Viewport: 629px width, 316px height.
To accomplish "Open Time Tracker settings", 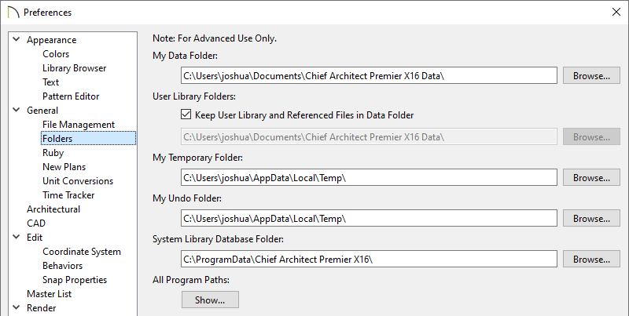I will (x=68, y=195).
